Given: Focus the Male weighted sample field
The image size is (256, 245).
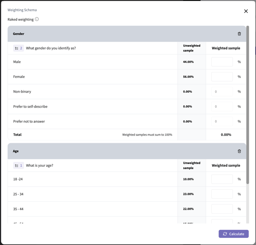Looking at the screenshot, I should point(222,62).
